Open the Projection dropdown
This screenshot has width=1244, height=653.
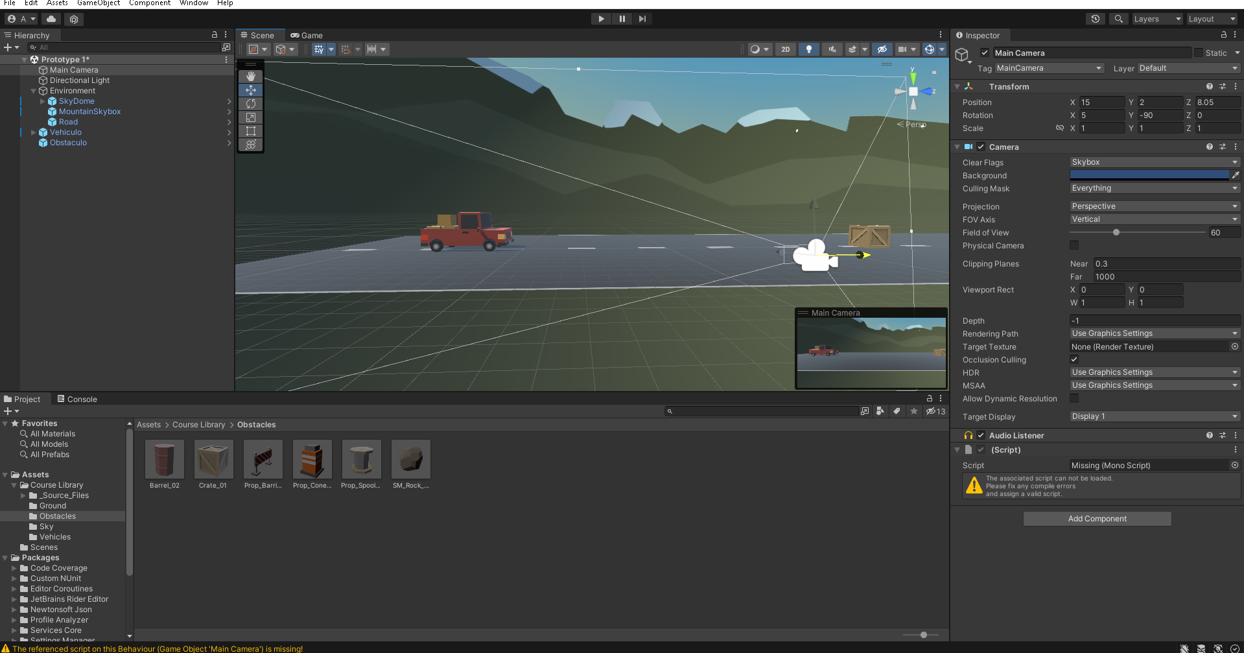(1154, 206)
